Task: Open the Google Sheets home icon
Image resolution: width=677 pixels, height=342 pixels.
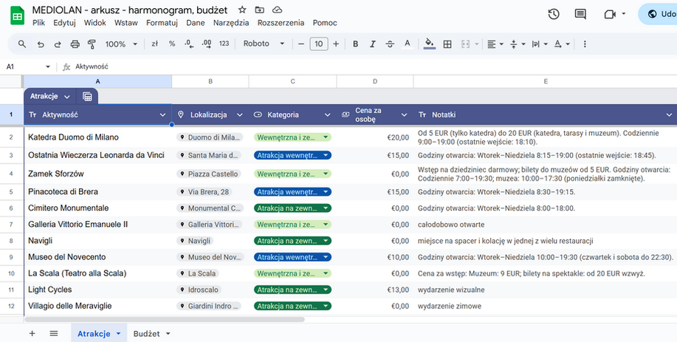Action: [17, 16]
